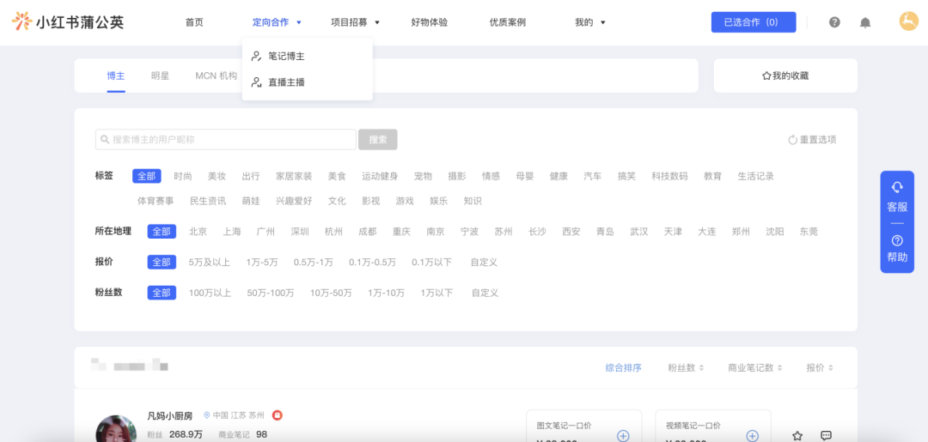Select the 美妆 tag filter

pos(217,176)
